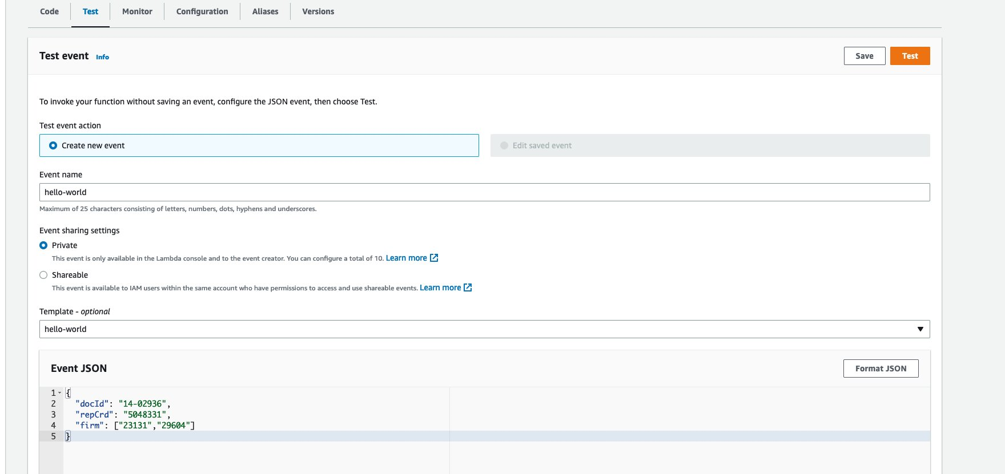The width and height of the screenshot is (1005, 474).
Task: Open the Aliases tab
Action: pyautogui.click(x=266, y=11)
